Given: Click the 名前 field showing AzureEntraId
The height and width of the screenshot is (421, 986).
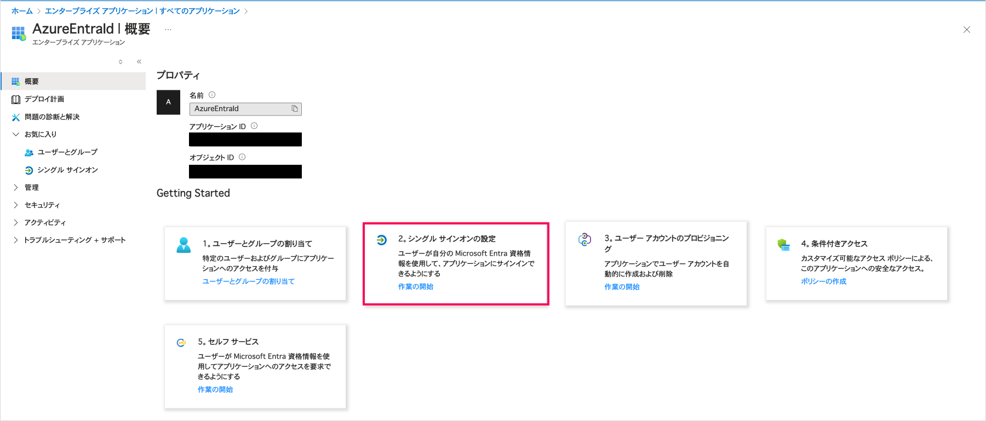Looking at the screenshot, I should pyautogui.click(x=245, y=109).
